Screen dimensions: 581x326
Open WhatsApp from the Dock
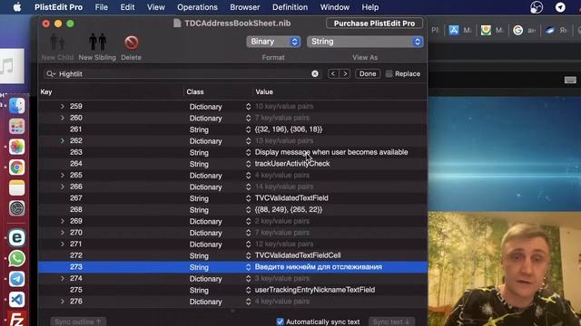[x=16, y=258]
